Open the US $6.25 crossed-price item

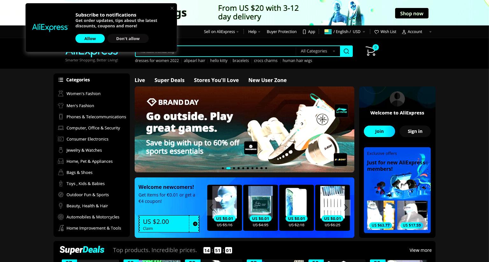pyautogui.click(x=332, y=208)
